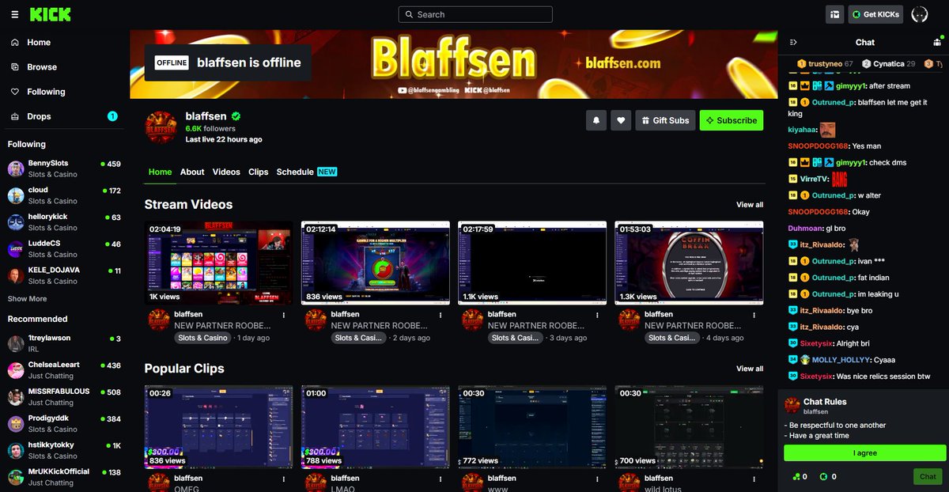Click the Chat send button
The width and height of the screenshot is (949, 492).
(928, 476)
